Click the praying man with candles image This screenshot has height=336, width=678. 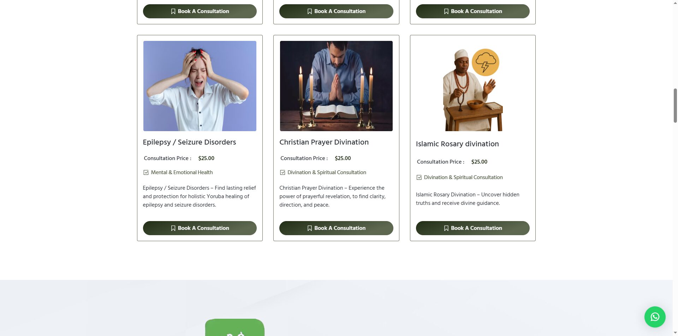tap(336, 86)
